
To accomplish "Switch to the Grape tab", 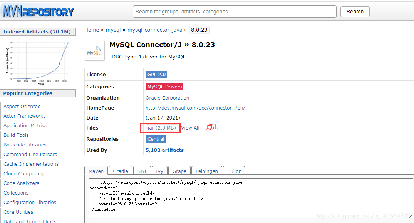I will [179, 171].
